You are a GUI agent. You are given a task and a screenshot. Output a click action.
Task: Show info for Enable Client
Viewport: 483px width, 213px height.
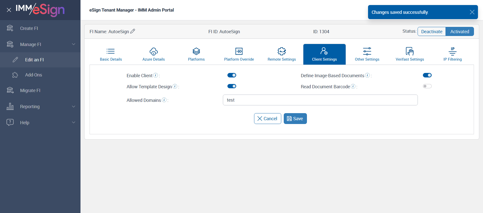pos(156,75)
